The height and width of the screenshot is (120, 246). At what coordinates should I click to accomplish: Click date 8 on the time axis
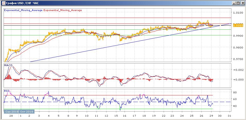(68, 116)
